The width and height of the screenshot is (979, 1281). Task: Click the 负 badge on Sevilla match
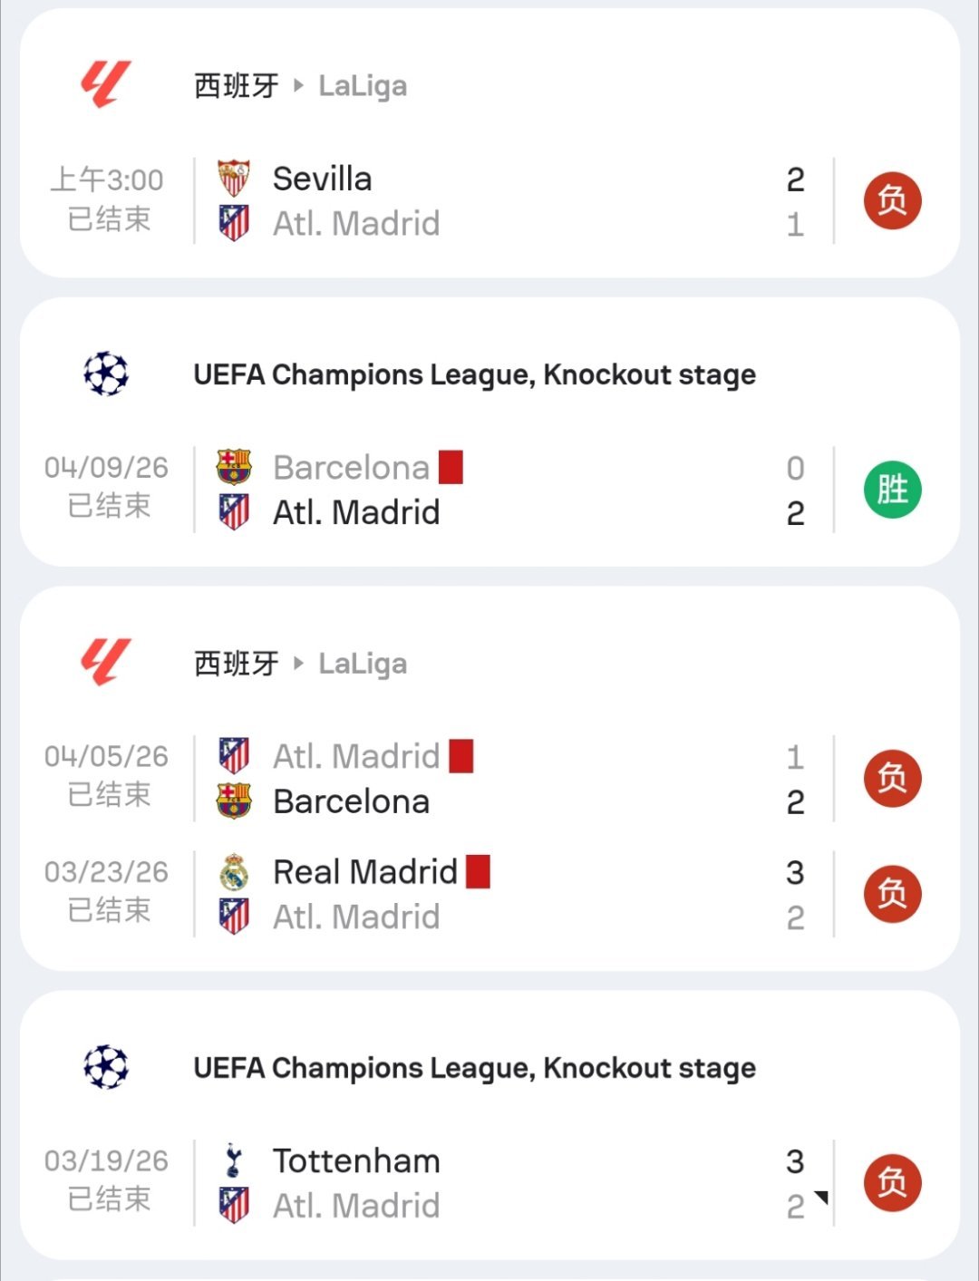point(892,201)
